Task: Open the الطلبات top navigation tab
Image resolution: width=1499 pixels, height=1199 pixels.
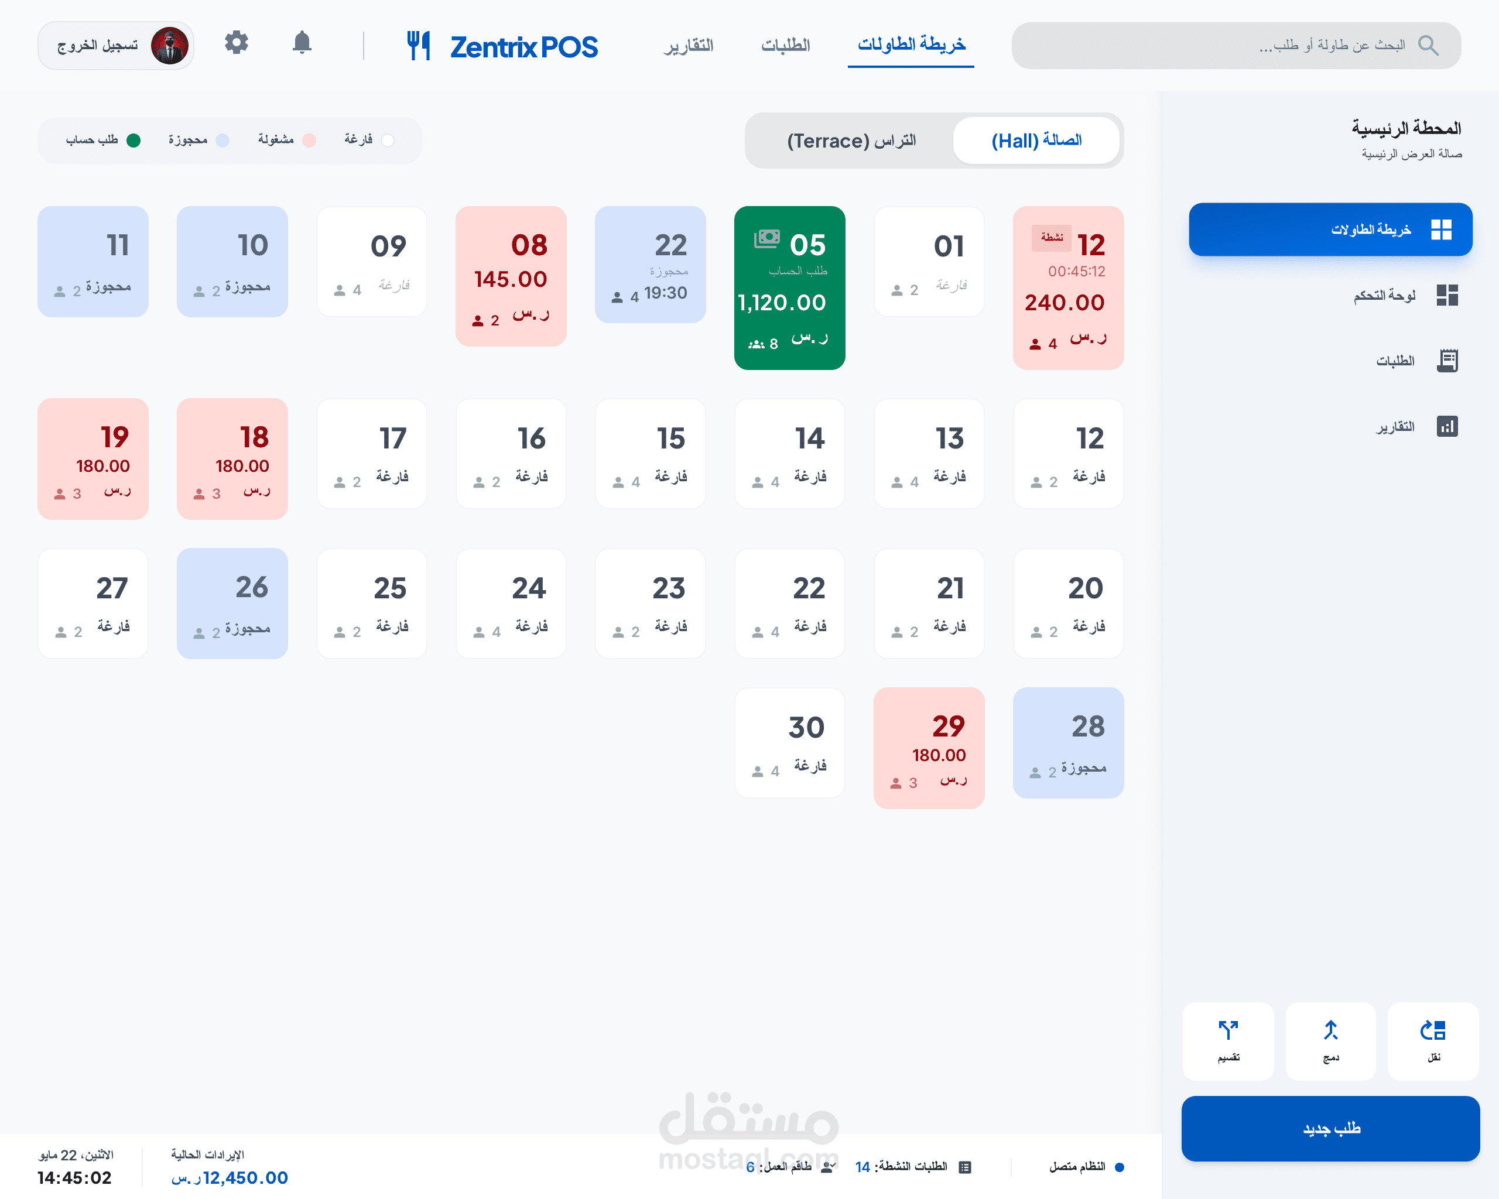Action: click(786, 45)
